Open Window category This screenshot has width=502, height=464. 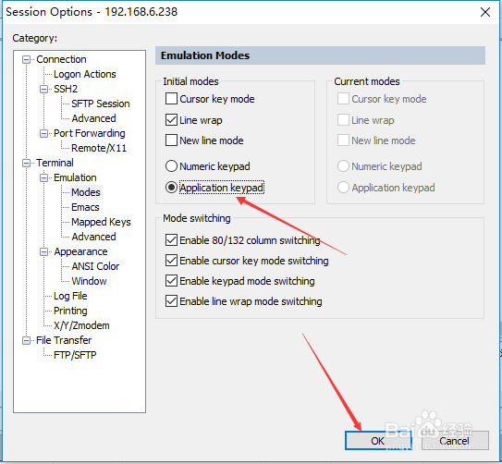click(x=89, y=281)
